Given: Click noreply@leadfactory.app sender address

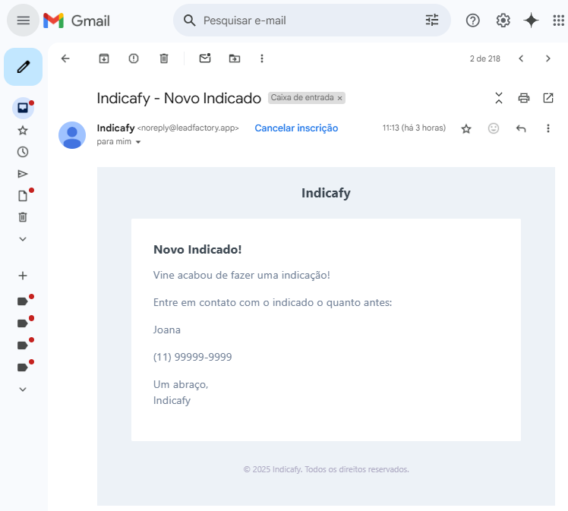Looking at the screenshot, I should [188, 128].
